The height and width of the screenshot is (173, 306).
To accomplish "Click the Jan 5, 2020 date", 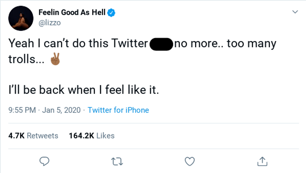I will pyautogui.click(x=61, y=110).
